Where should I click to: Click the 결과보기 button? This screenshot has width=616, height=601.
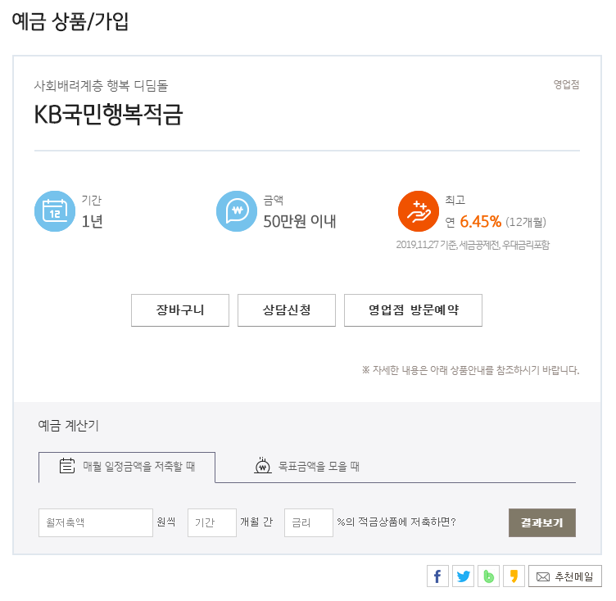pos(542,522)
